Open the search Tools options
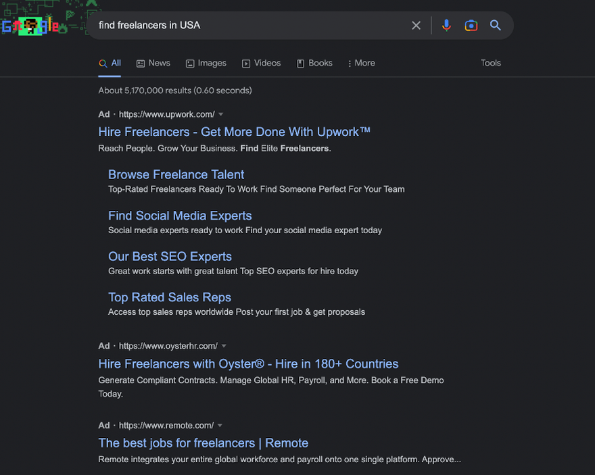The height and width of the screenshot is (475, 595). 491,63
